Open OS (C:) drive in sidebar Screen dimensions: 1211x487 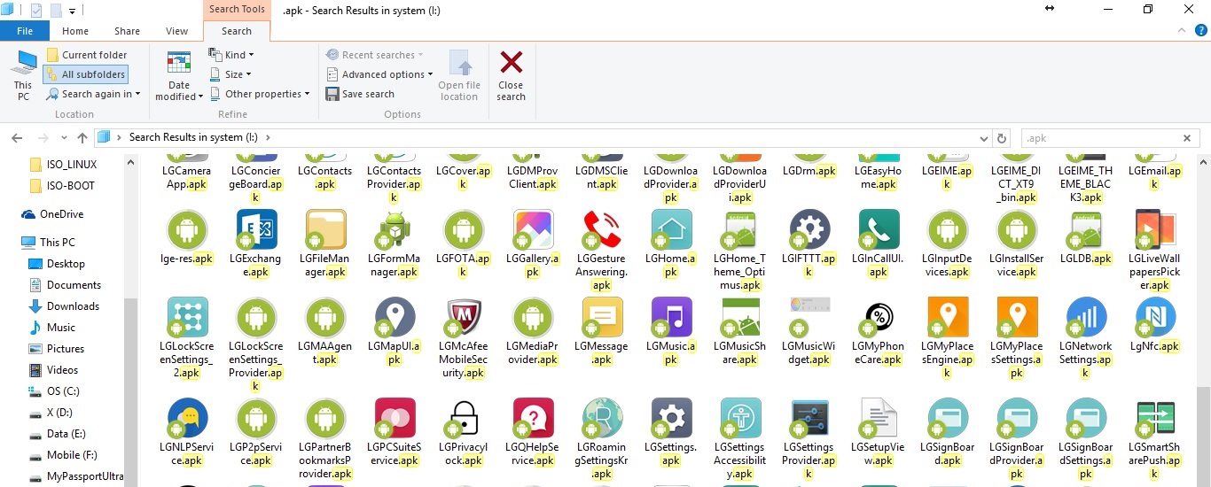tap(63, 391)
